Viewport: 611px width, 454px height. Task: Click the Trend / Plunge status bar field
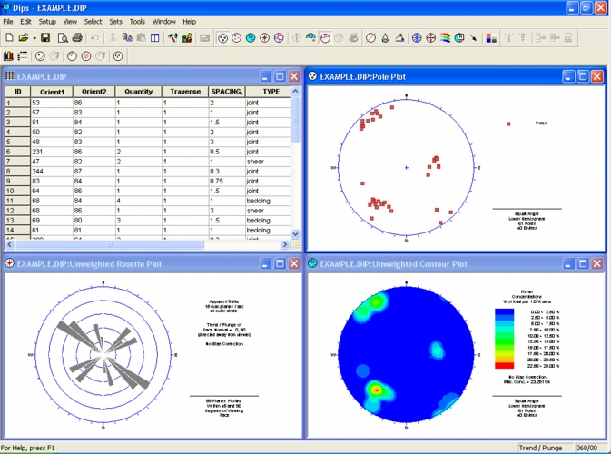tap(541, 447)
